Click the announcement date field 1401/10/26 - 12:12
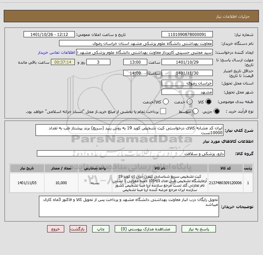Screen dimensions: 263x255 pos(49,35)
